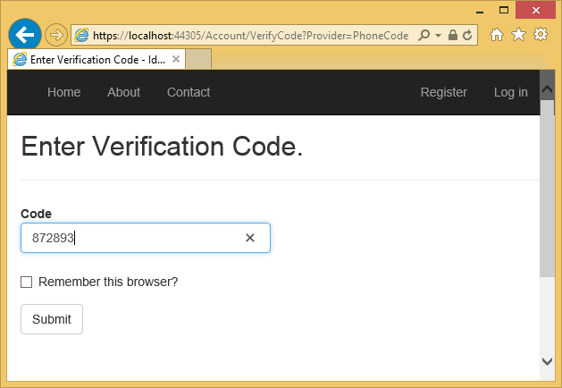Image resolution: width=562 pixels, height=388 pixels.
Task: Open Favorites with the star icon
Action: pyautogui.click(x=518, y=34)
